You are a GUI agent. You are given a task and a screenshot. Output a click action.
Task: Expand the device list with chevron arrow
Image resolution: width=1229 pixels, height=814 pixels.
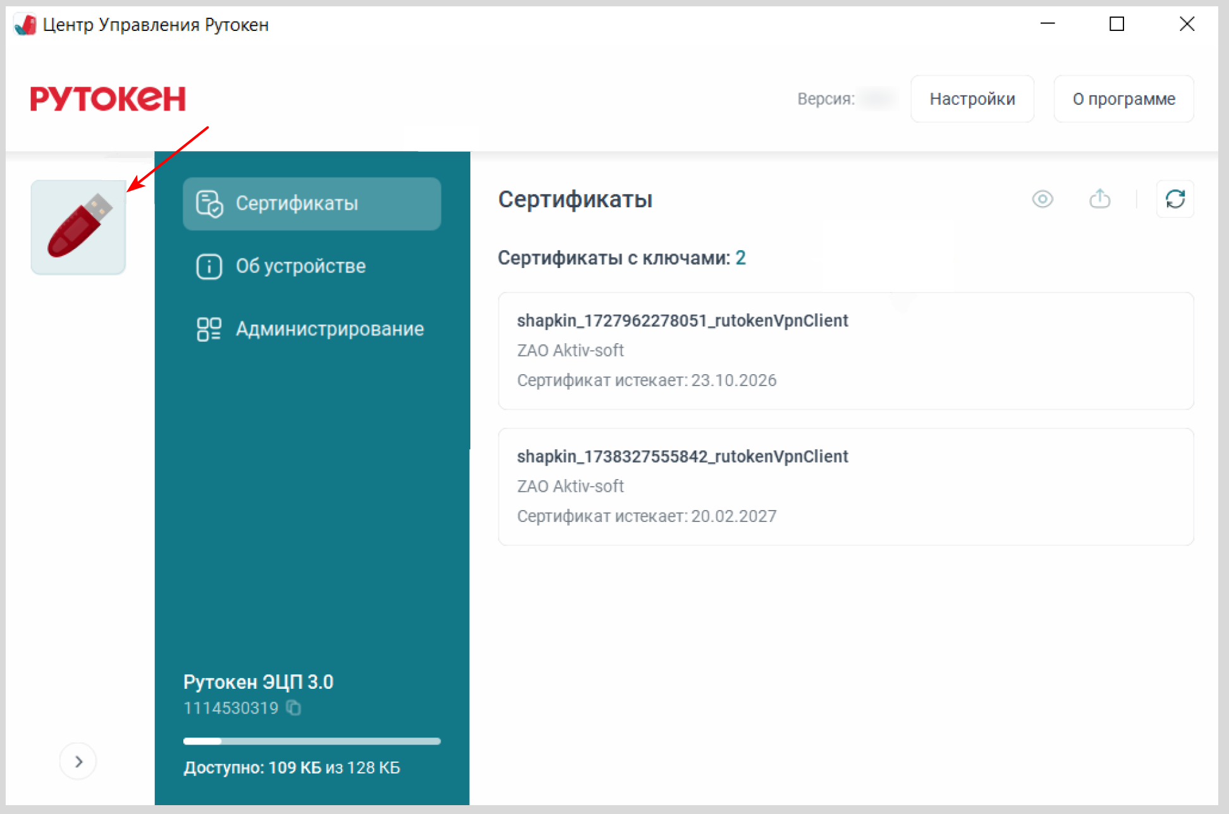click(x=78, y=762)
